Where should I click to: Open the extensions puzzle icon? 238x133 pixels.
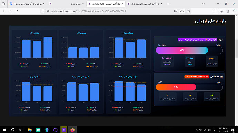click(x=228, y=11)
